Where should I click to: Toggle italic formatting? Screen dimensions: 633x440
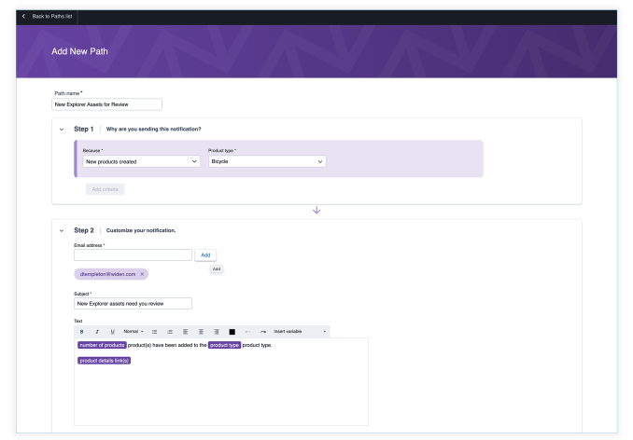tap(97, 332)
